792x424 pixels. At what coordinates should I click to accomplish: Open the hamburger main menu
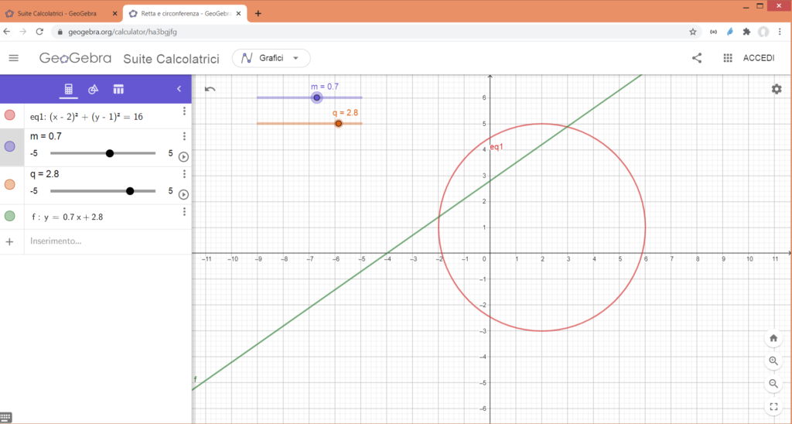[13, 58]
